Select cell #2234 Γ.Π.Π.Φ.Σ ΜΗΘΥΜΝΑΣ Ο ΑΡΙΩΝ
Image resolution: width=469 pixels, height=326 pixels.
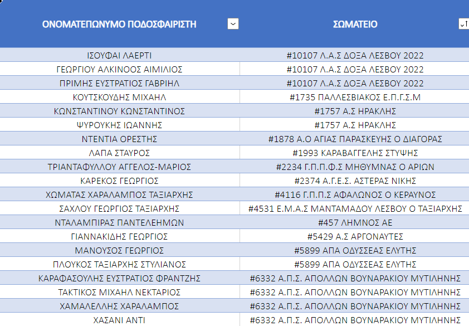point(354,166)
